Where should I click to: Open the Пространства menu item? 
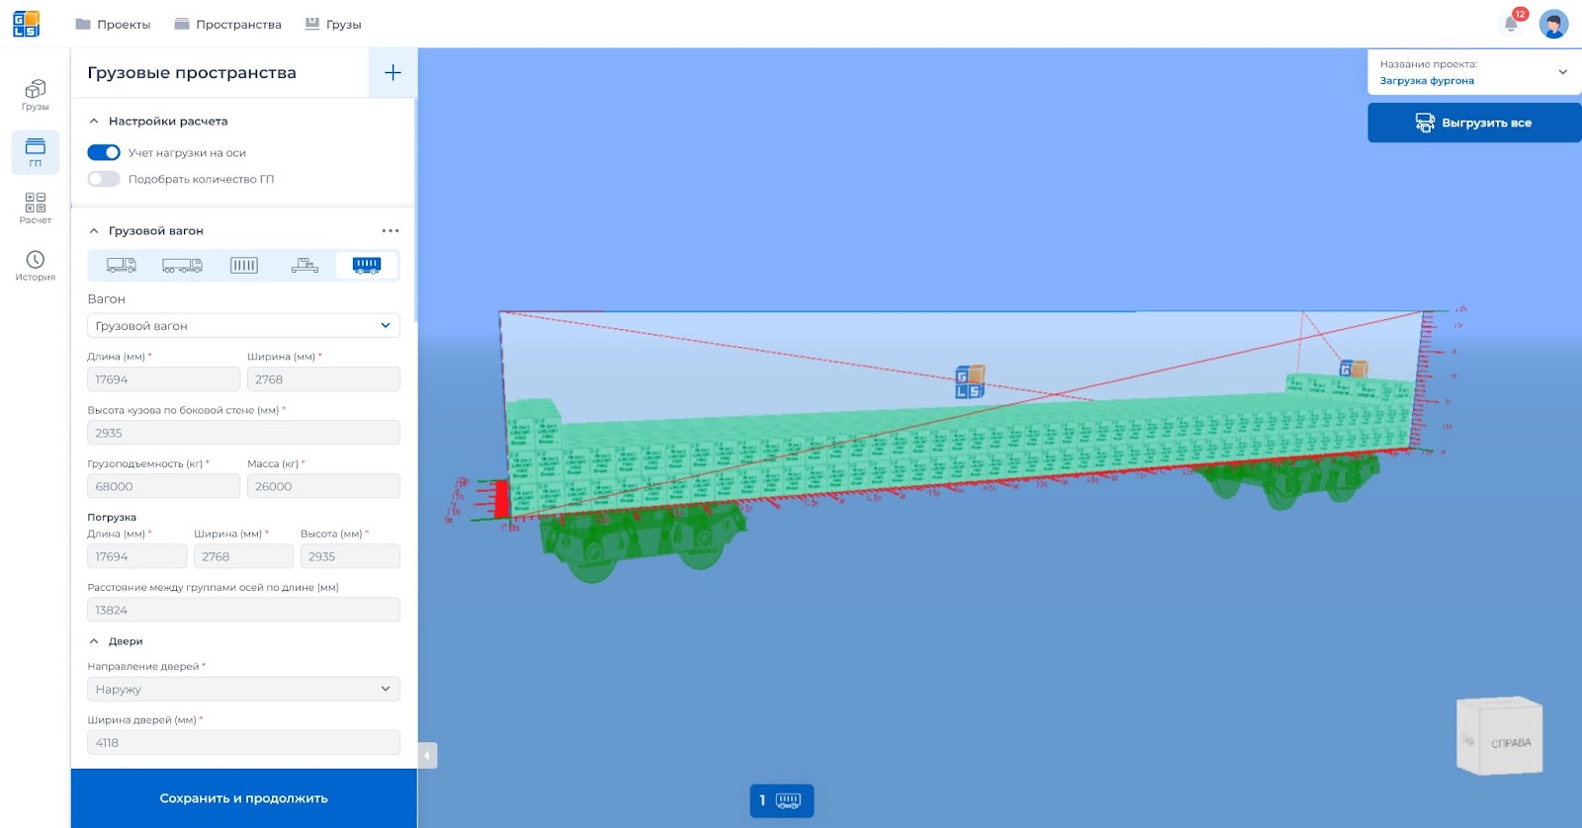pos(227,24)
